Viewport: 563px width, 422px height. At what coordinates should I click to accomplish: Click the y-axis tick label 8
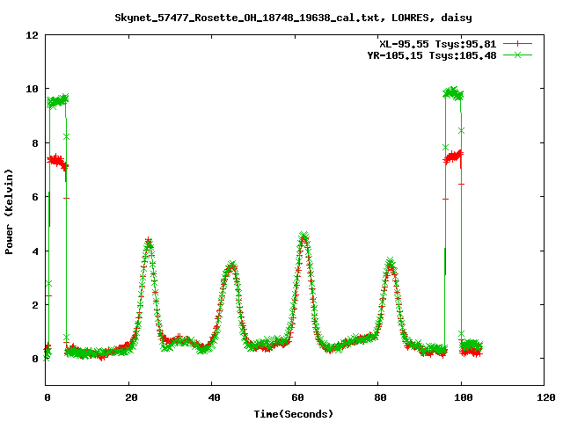tap(35, 143)
